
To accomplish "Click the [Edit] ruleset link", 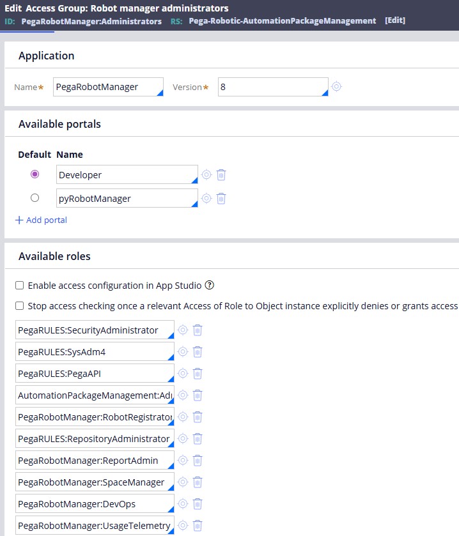I will 394,20.
